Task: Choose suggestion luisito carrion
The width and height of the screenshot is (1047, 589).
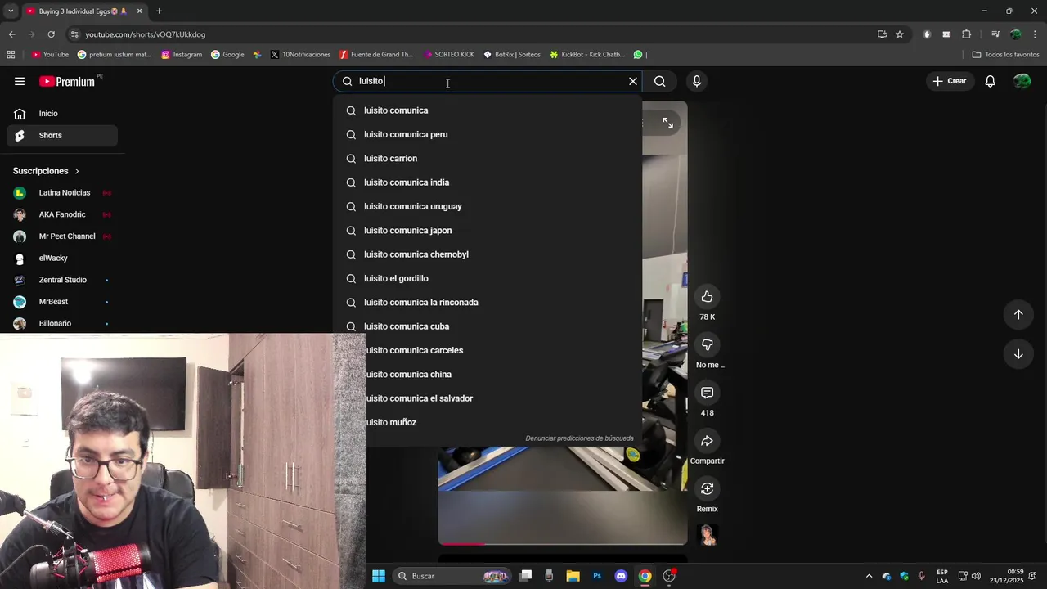Action: (488, 159)
